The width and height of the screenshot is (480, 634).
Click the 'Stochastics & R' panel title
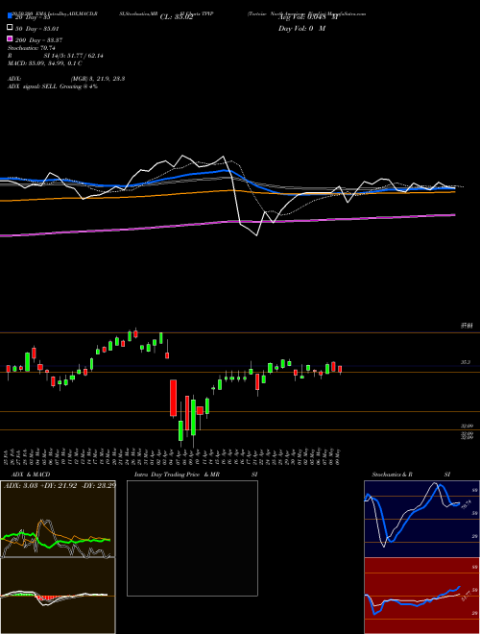[392, 475]
